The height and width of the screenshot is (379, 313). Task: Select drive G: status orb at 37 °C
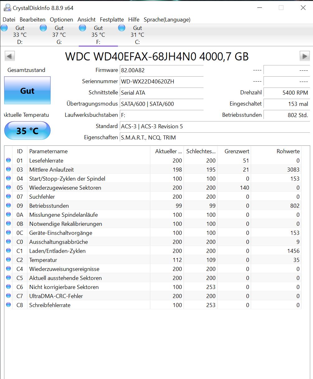43,28
